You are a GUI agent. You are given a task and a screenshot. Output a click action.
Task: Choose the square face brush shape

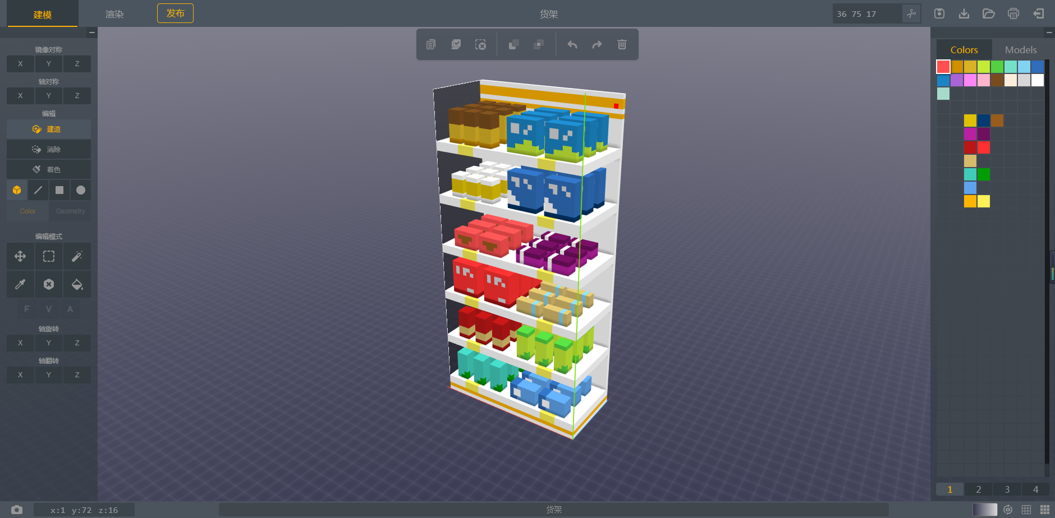[59, 190]
